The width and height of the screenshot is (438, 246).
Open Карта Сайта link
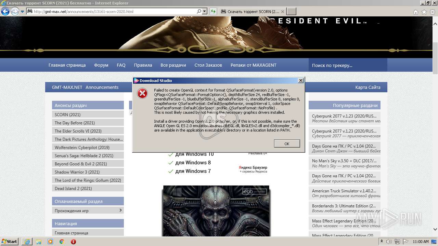point(368,87)
